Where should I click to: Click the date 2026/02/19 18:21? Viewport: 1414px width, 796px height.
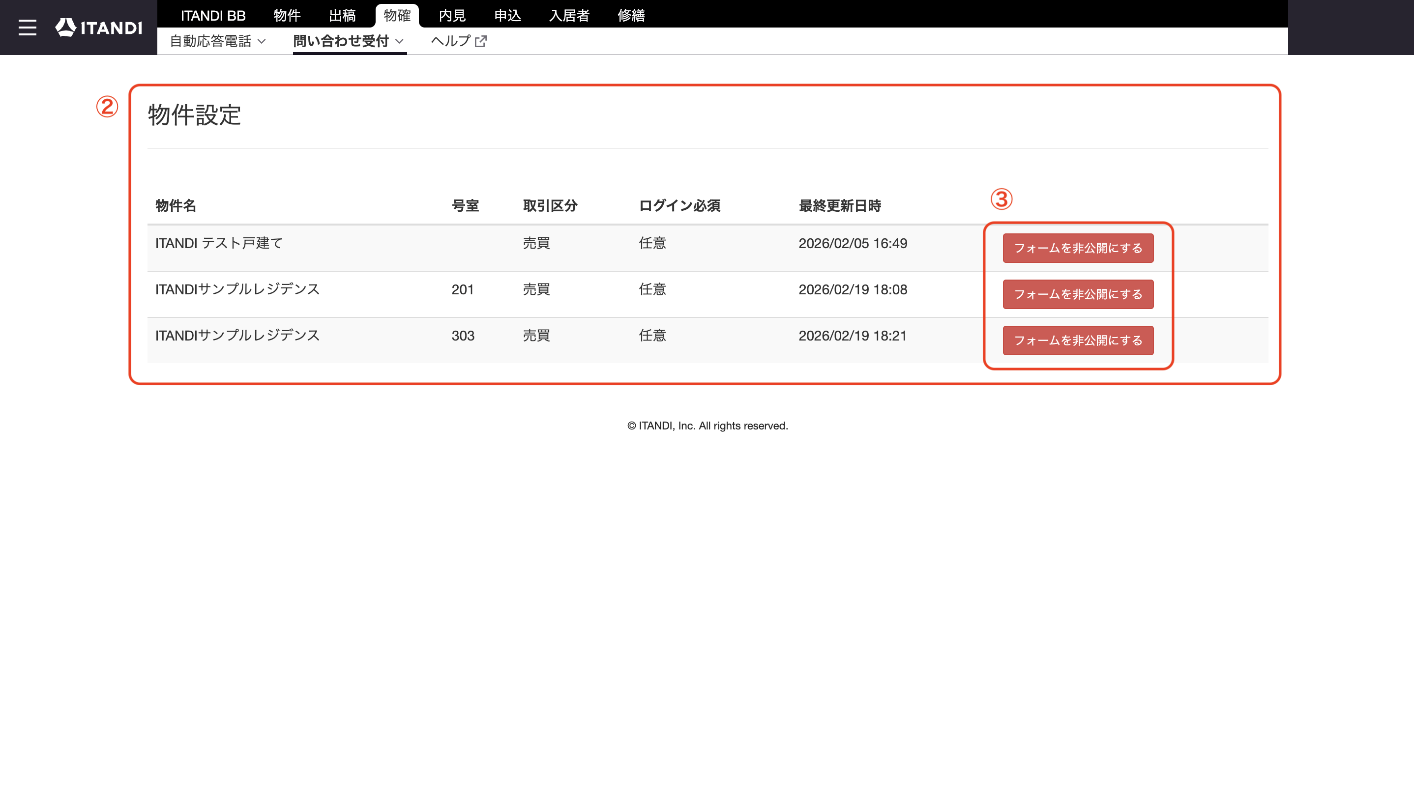tap(853, 335)
